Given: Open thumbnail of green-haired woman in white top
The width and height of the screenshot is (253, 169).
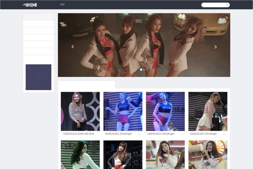Looking at the screenshot, I should click(x=80, y=155).
